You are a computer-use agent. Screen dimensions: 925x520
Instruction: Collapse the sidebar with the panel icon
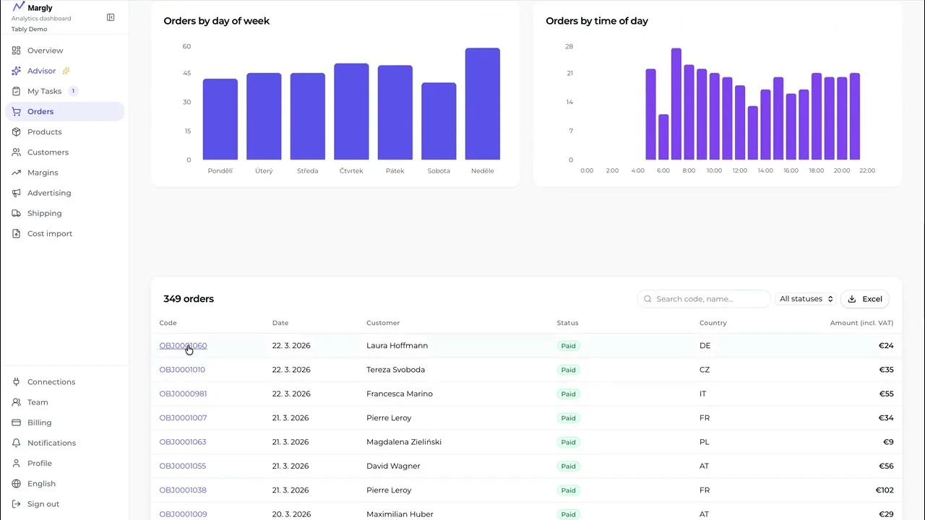tap(111, 17)
